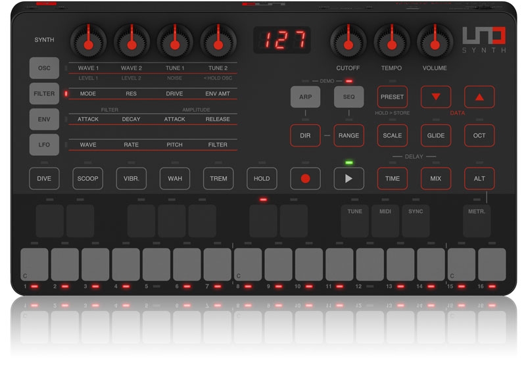This screenshot has height=376, width=526.
Task: Tap the step 1 keyboard pad
Action: point(34,264)
